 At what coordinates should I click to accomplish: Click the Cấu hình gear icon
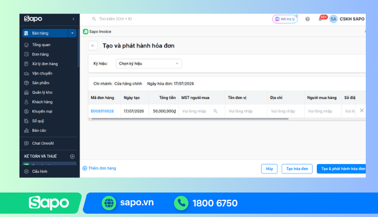click(x=27, y=171)
